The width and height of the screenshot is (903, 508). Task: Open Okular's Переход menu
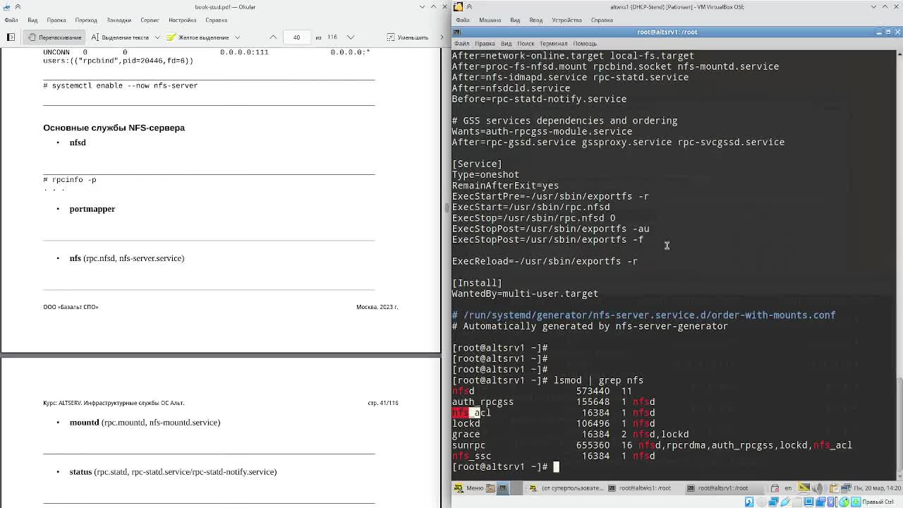[x=86, y=20]
